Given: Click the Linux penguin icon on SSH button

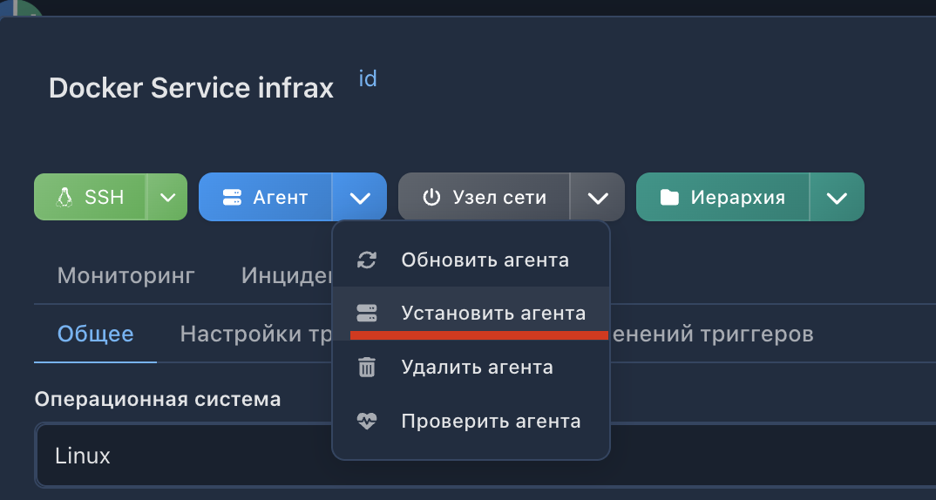Looking at the screenshot, I should [64, 198].
